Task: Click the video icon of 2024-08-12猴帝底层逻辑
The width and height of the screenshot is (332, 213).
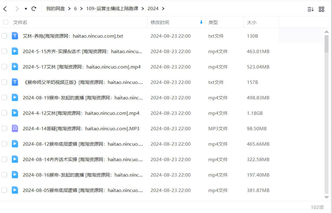Action: (15, 144)
